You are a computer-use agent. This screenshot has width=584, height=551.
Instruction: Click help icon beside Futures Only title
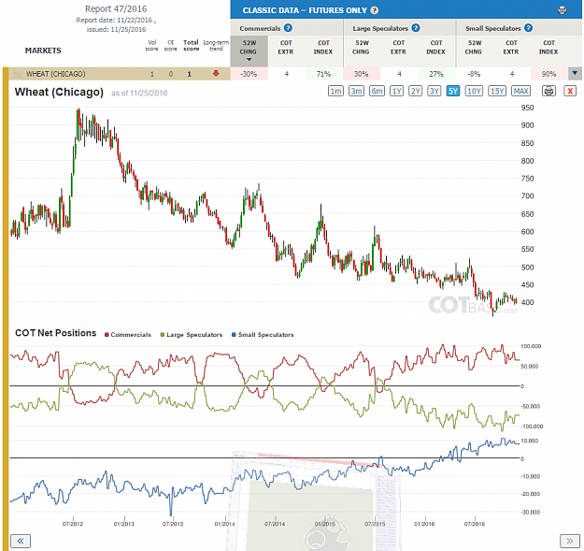coord(375,10)
